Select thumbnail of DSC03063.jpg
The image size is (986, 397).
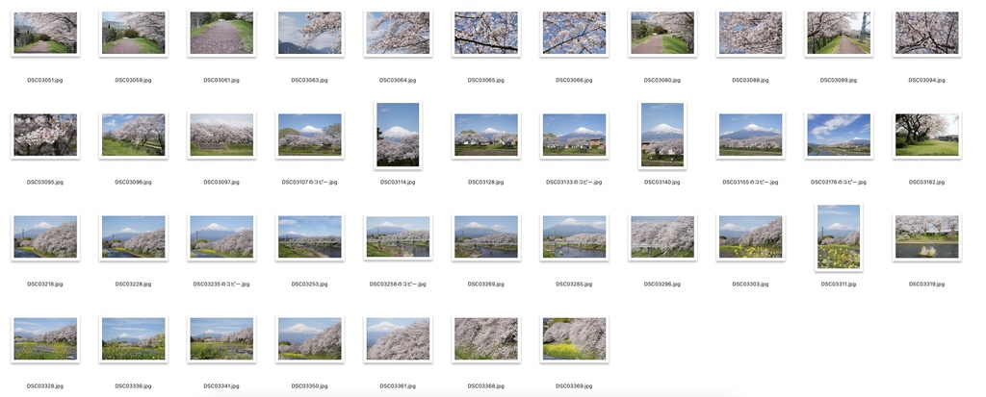[x=310, y=33]
